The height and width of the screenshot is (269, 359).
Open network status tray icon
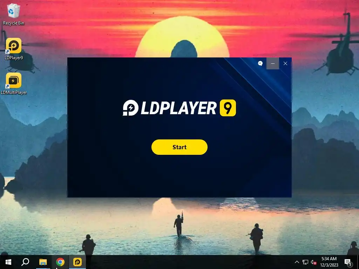pyautogui.click(x=305, y=262)
